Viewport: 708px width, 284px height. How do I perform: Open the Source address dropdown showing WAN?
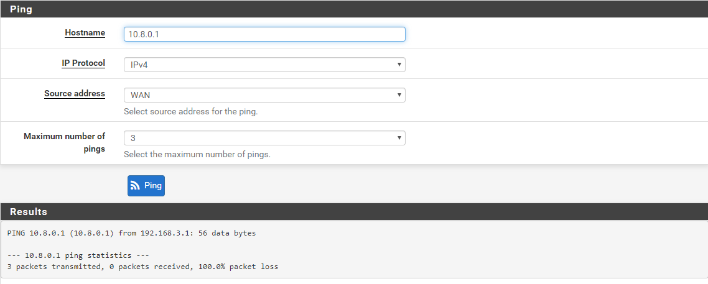[264, 95]
